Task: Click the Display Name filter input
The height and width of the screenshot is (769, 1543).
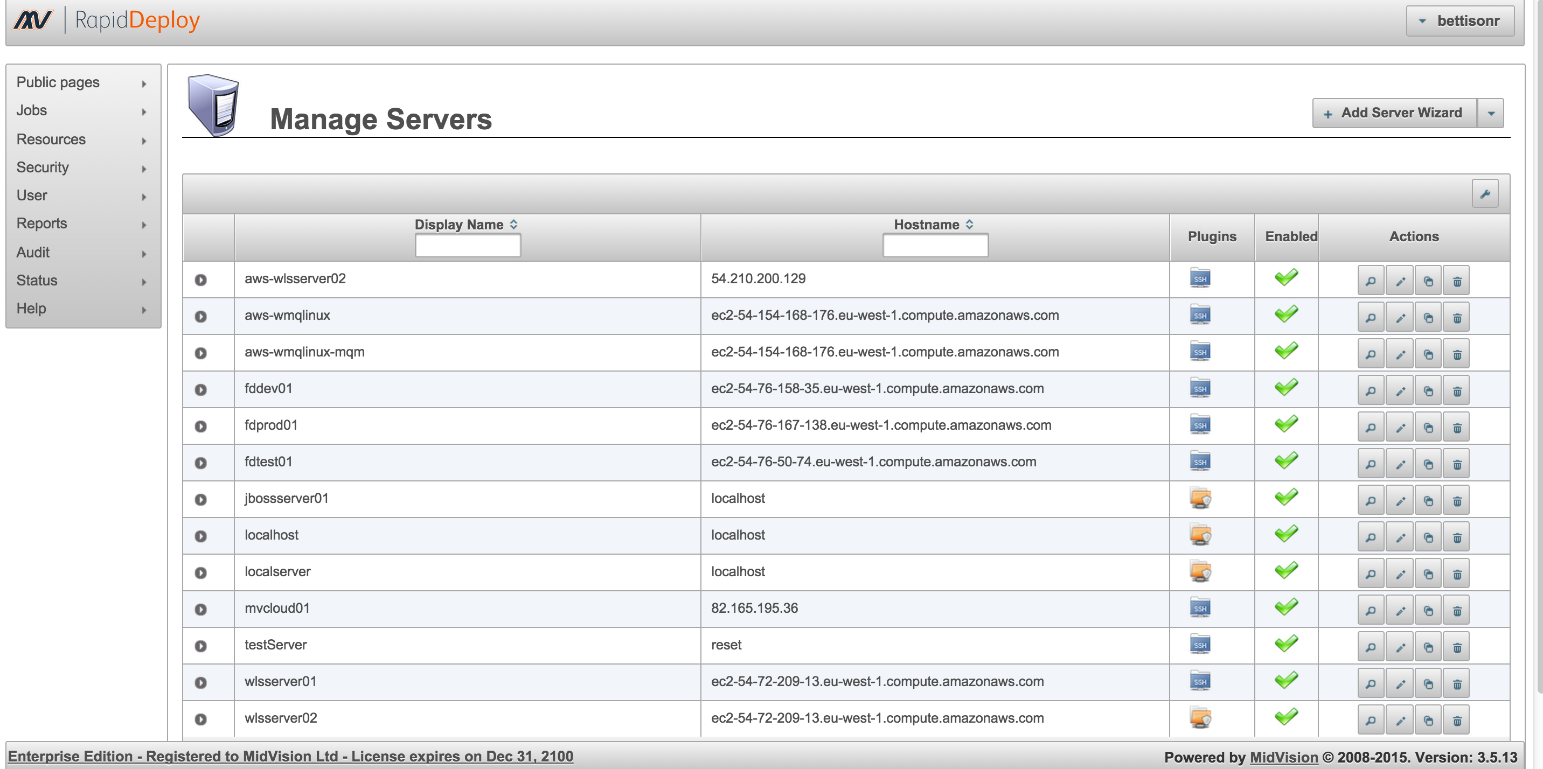Action: [468, 246]
